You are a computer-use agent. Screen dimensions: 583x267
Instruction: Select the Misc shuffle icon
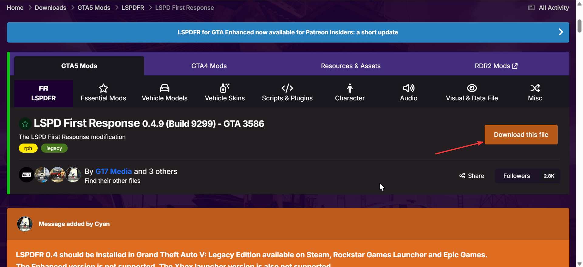(535, 88)
